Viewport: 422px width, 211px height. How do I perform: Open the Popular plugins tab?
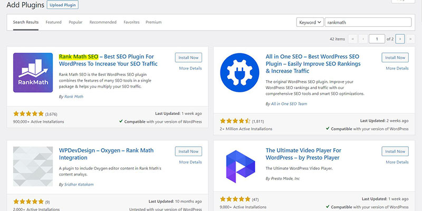click(75, 22)
